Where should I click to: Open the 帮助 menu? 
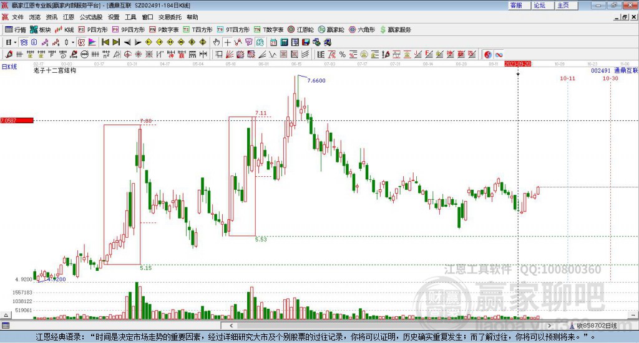tap(192, 17)
